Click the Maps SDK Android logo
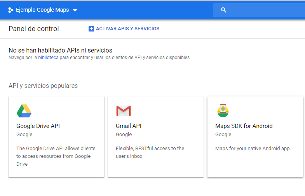This screenshot has height=196, width=305. point(223,111)
